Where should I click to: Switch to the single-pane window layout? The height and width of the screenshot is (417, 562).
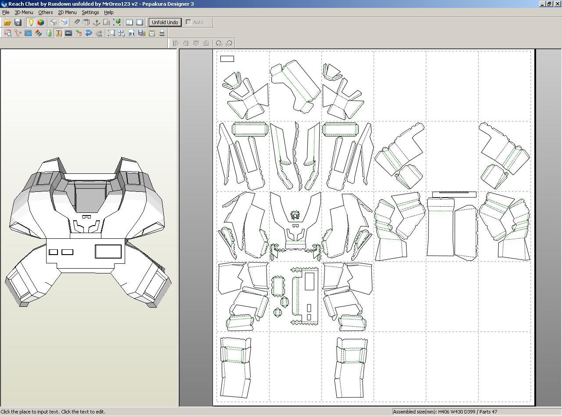[140, 22]
